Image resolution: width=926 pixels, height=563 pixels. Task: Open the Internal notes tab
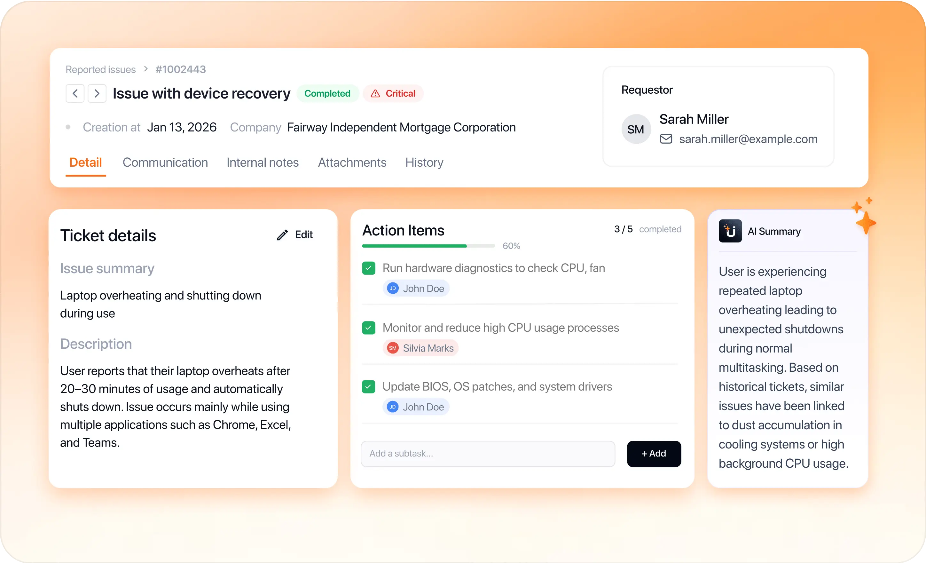click(263, 163)
